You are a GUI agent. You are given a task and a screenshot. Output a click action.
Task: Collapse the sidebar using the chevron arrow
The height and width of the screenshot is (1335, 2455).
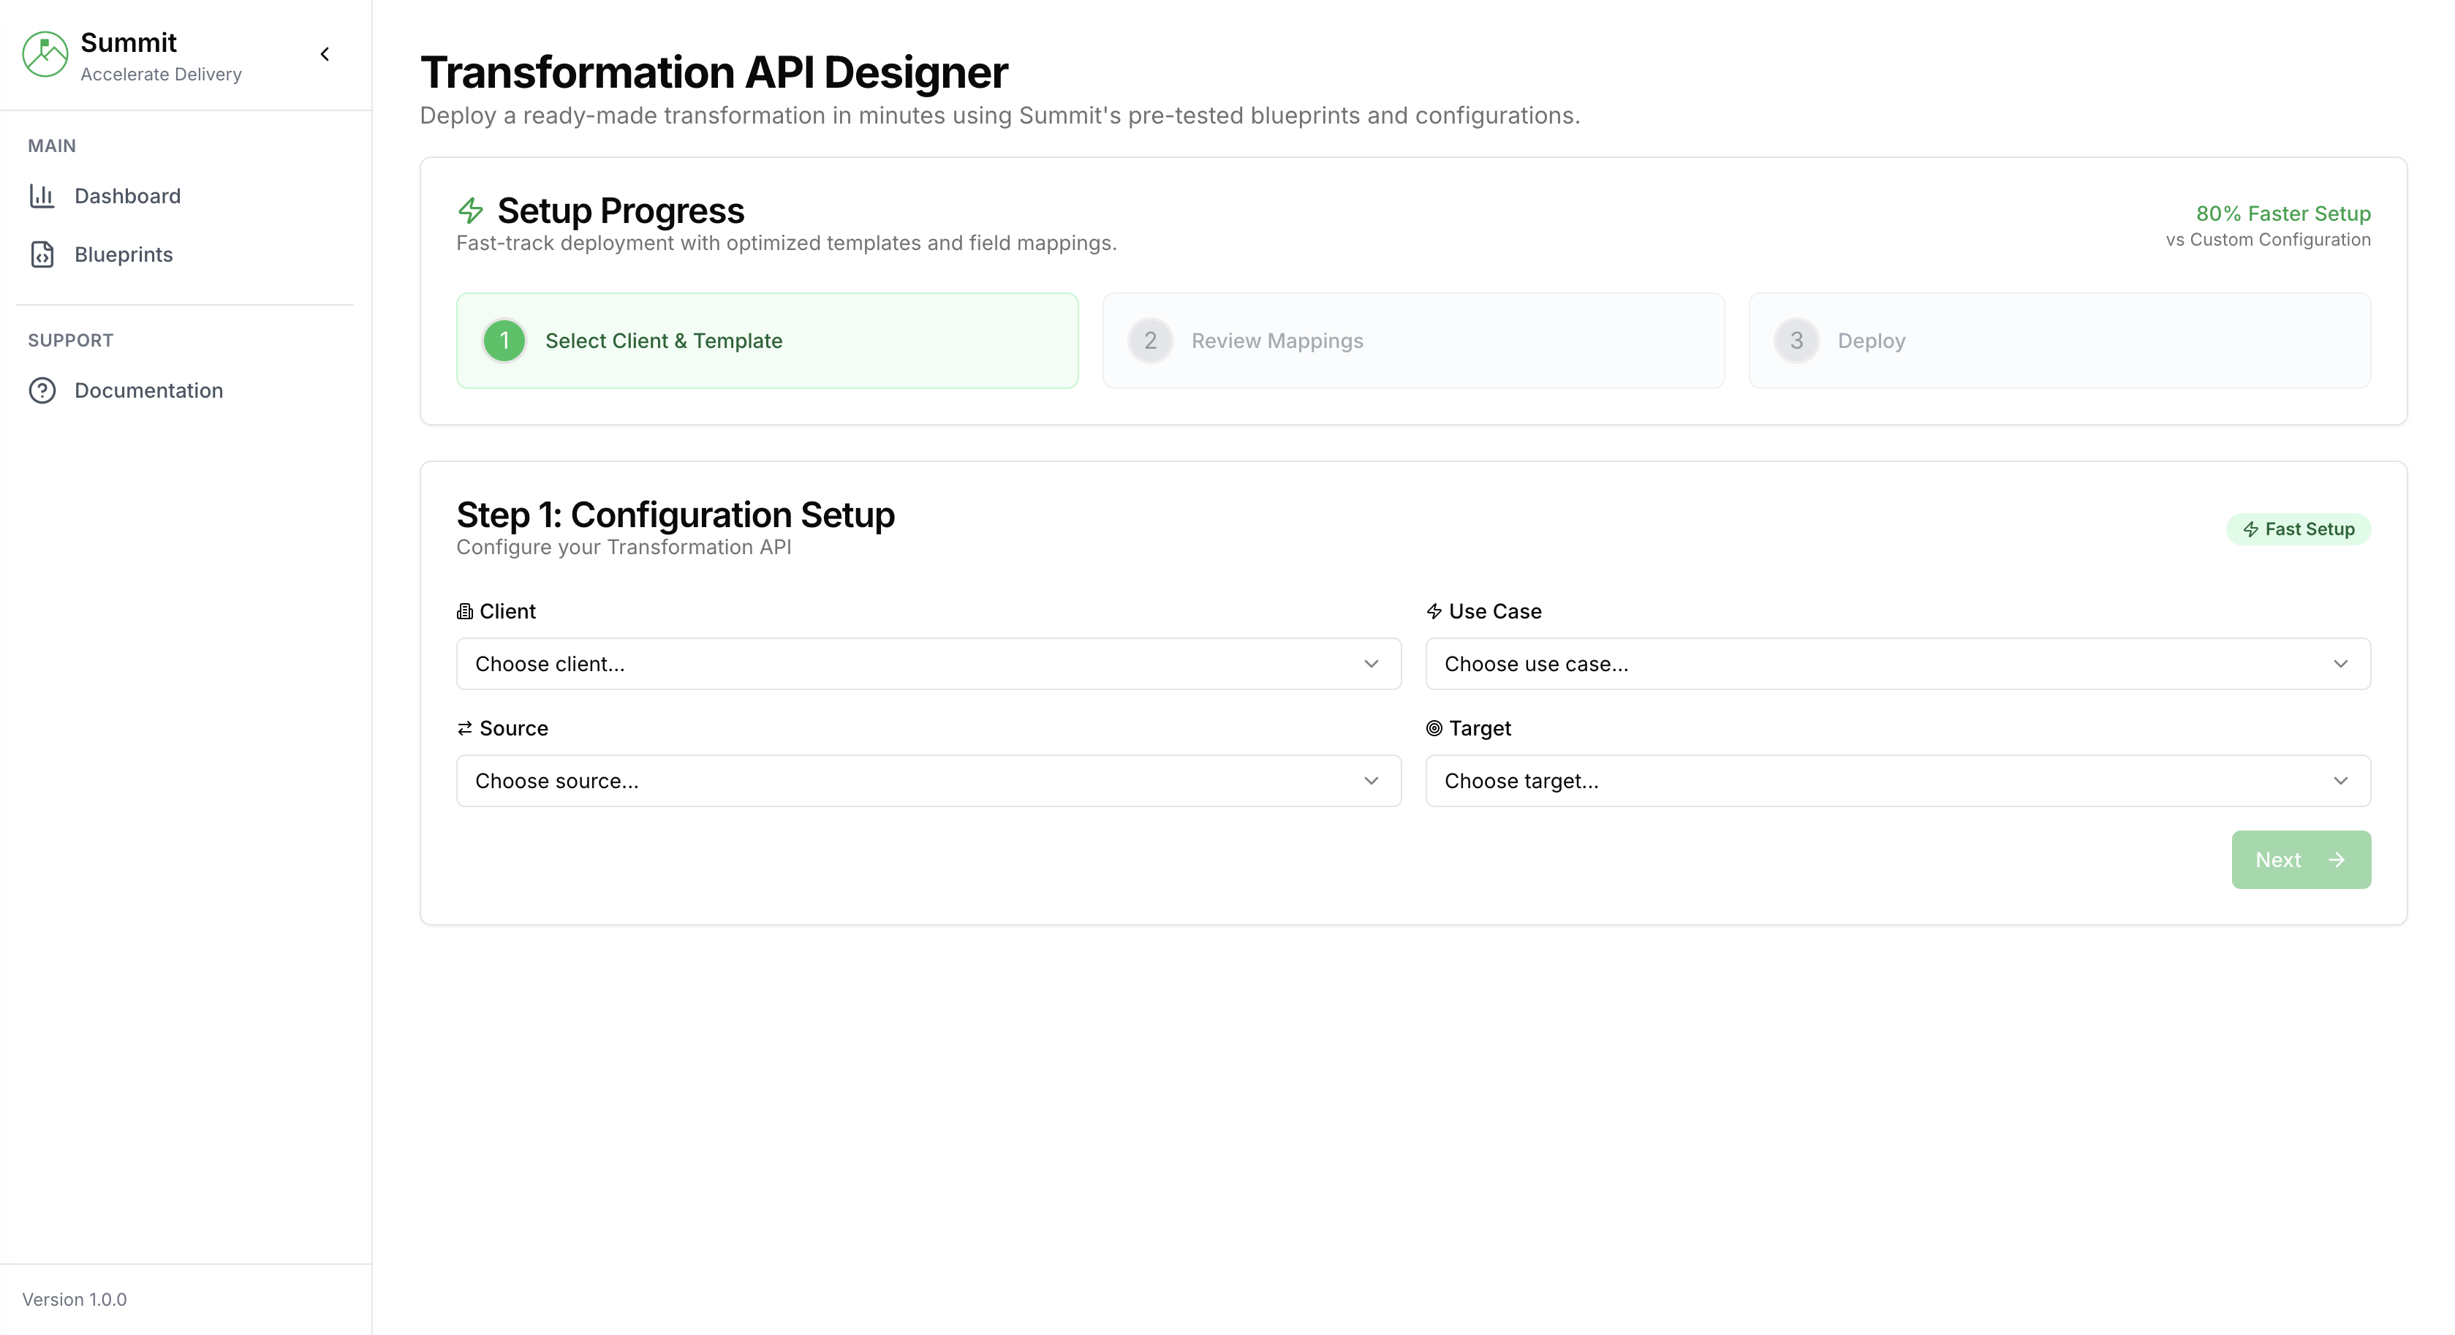(325, 54)
